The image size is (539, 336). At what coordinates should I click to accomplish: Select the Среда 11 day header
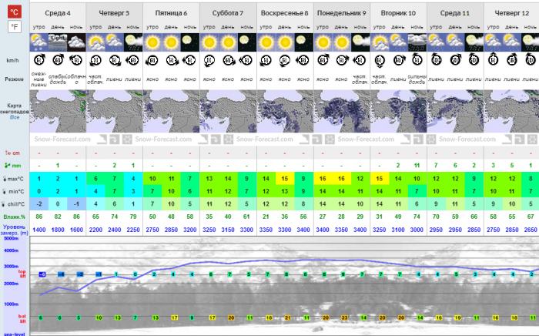[x=455, y=13]
